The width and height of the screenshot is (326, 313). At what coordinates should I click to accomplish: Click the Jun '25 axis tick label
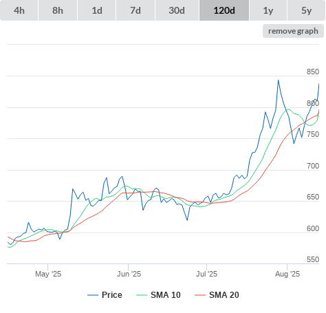pyautogui.click(x=129, y=274)
